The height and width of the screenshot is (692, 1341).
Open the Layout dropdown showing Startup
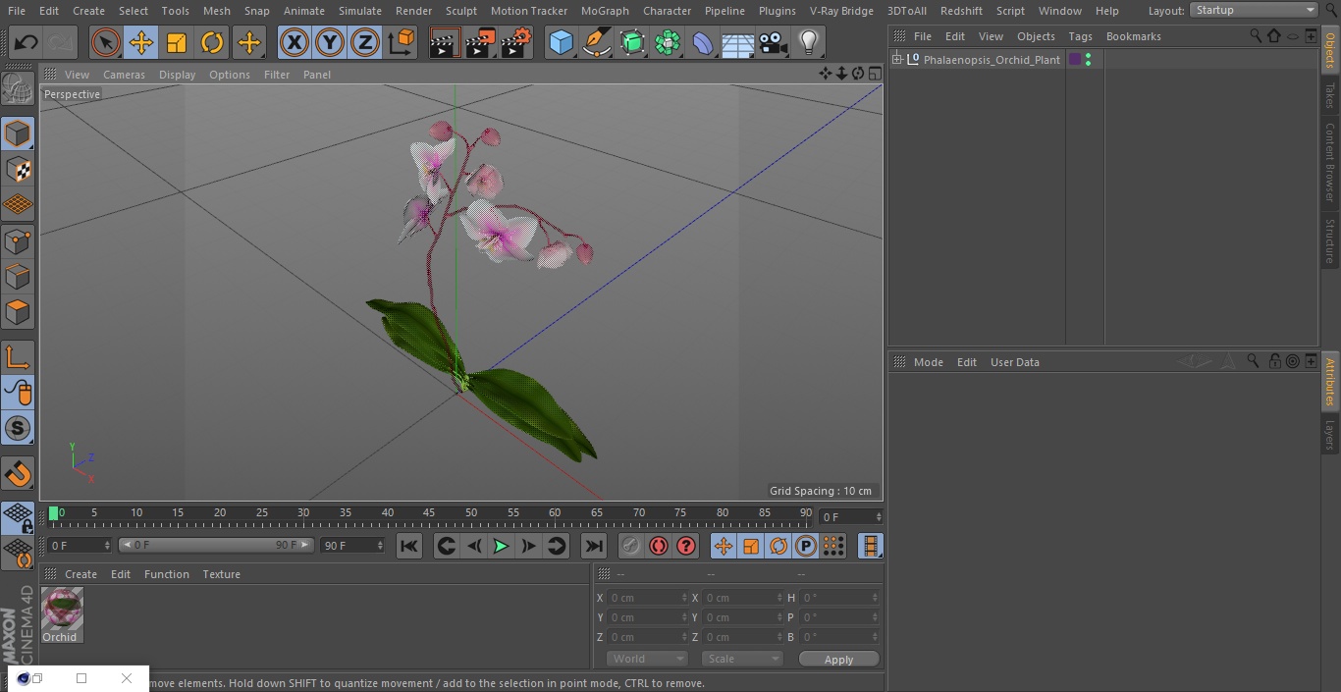[1254, 10]
